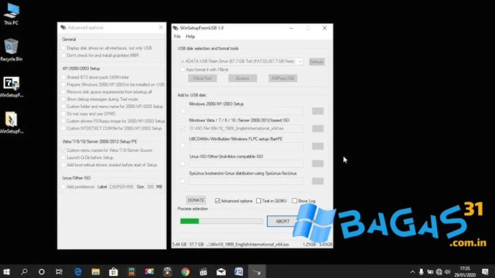Switch to WinSetupFromUSB taskbar icon
The width and height of the screenshot is (495, 278).
tap(257, 272)
